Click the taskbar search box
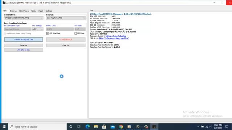 [37, 127]
